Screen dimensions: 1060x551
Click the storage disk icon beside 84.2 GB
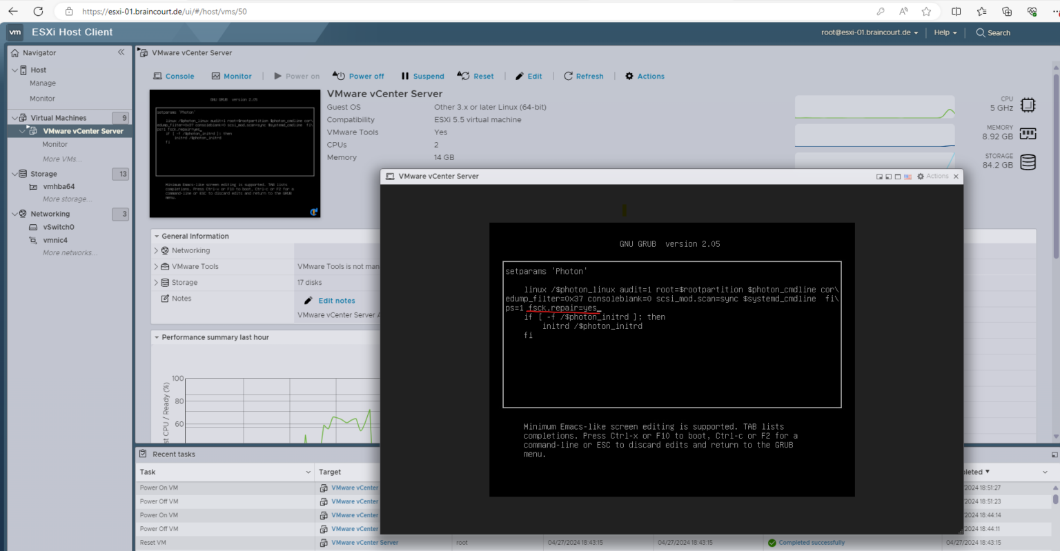(1028, 162)
